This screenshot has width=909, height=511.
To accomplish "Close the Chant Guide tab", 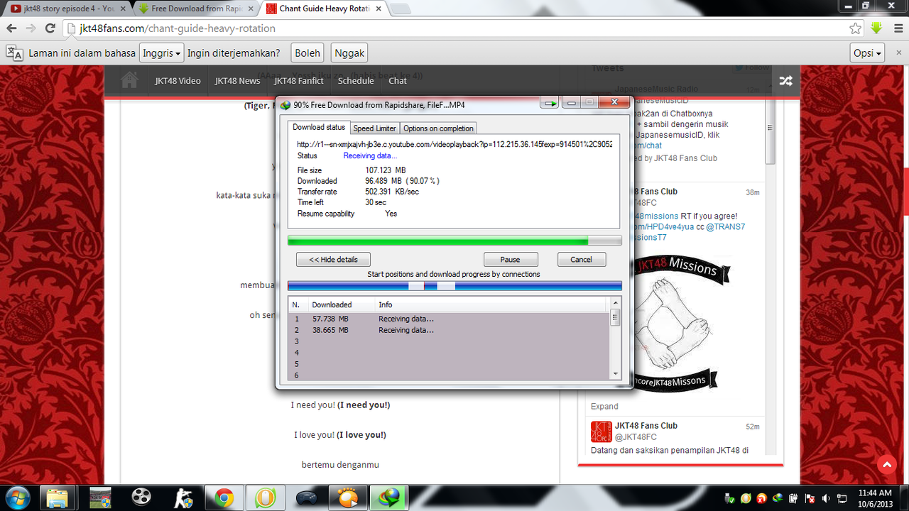I will click(x=379, y=9).
